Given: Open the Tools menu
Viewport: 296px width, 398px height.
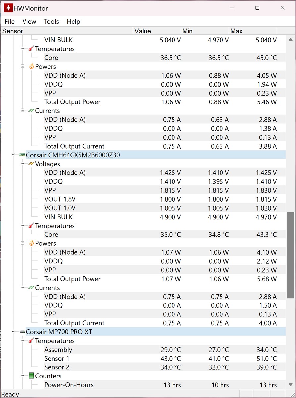Looking at the screenshot, I should (x=51, y=21).
